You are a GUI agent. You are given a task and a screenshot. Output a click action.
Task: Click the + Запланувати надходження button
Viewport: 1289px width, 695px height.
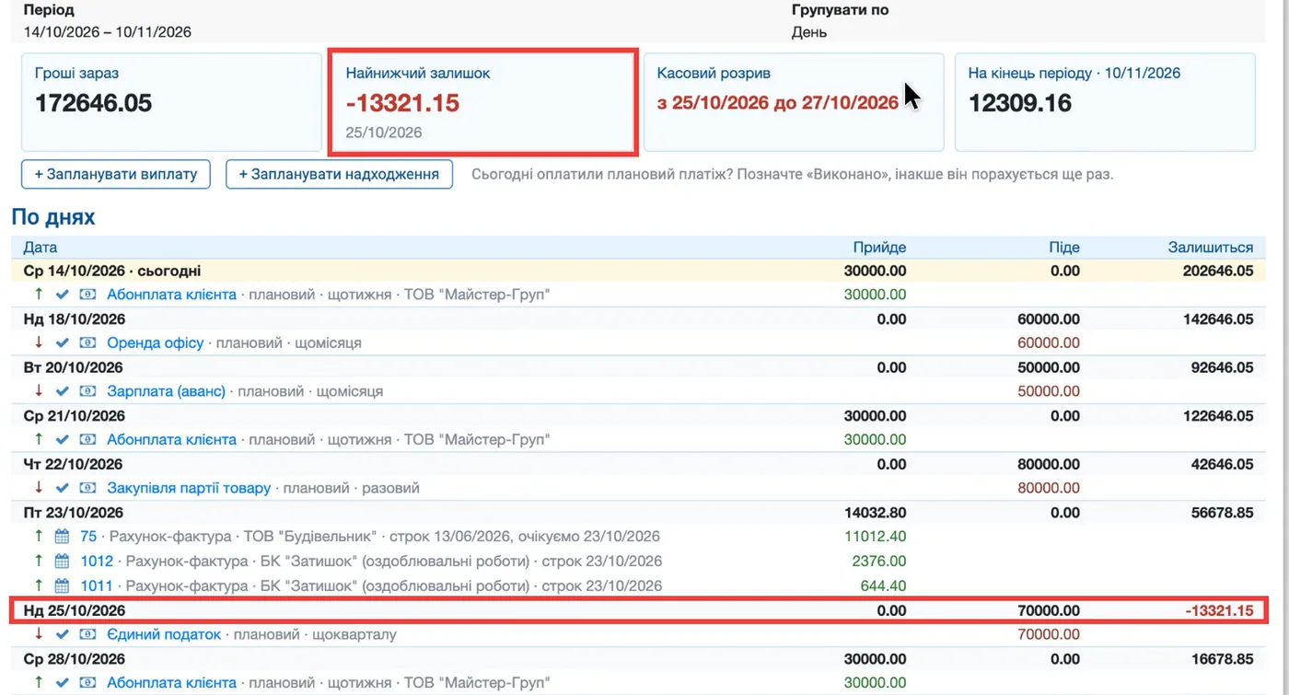pos(339,174)
